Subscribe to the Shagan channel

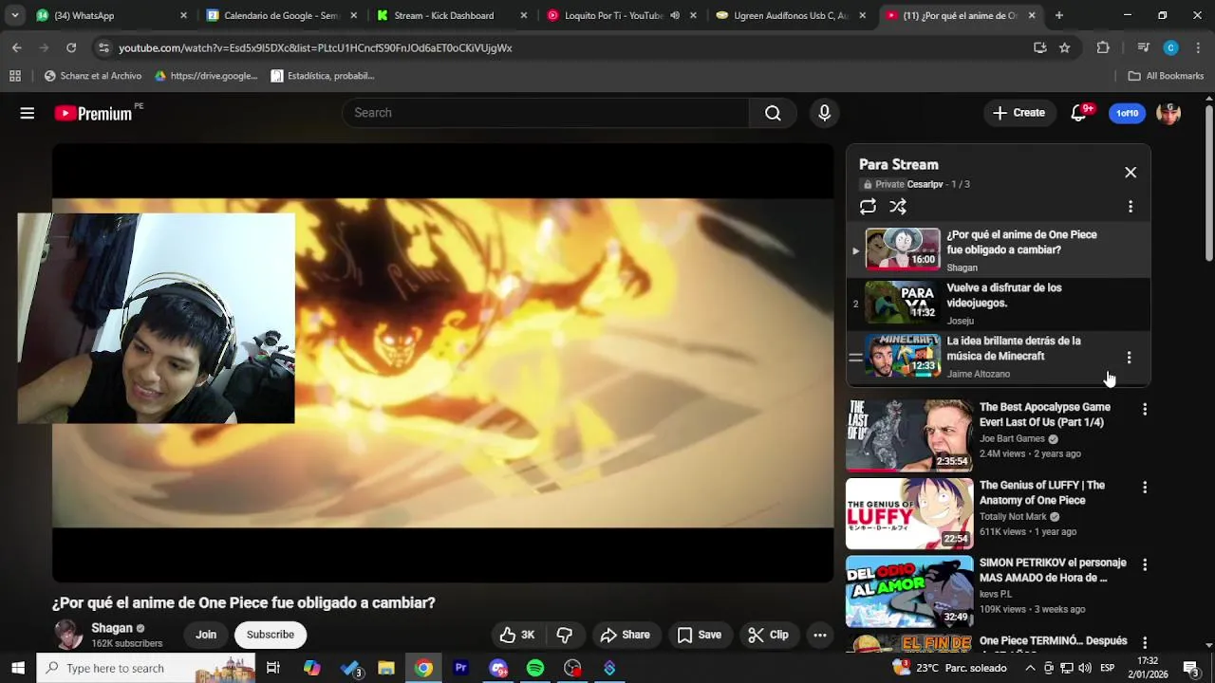pos(271,635)
